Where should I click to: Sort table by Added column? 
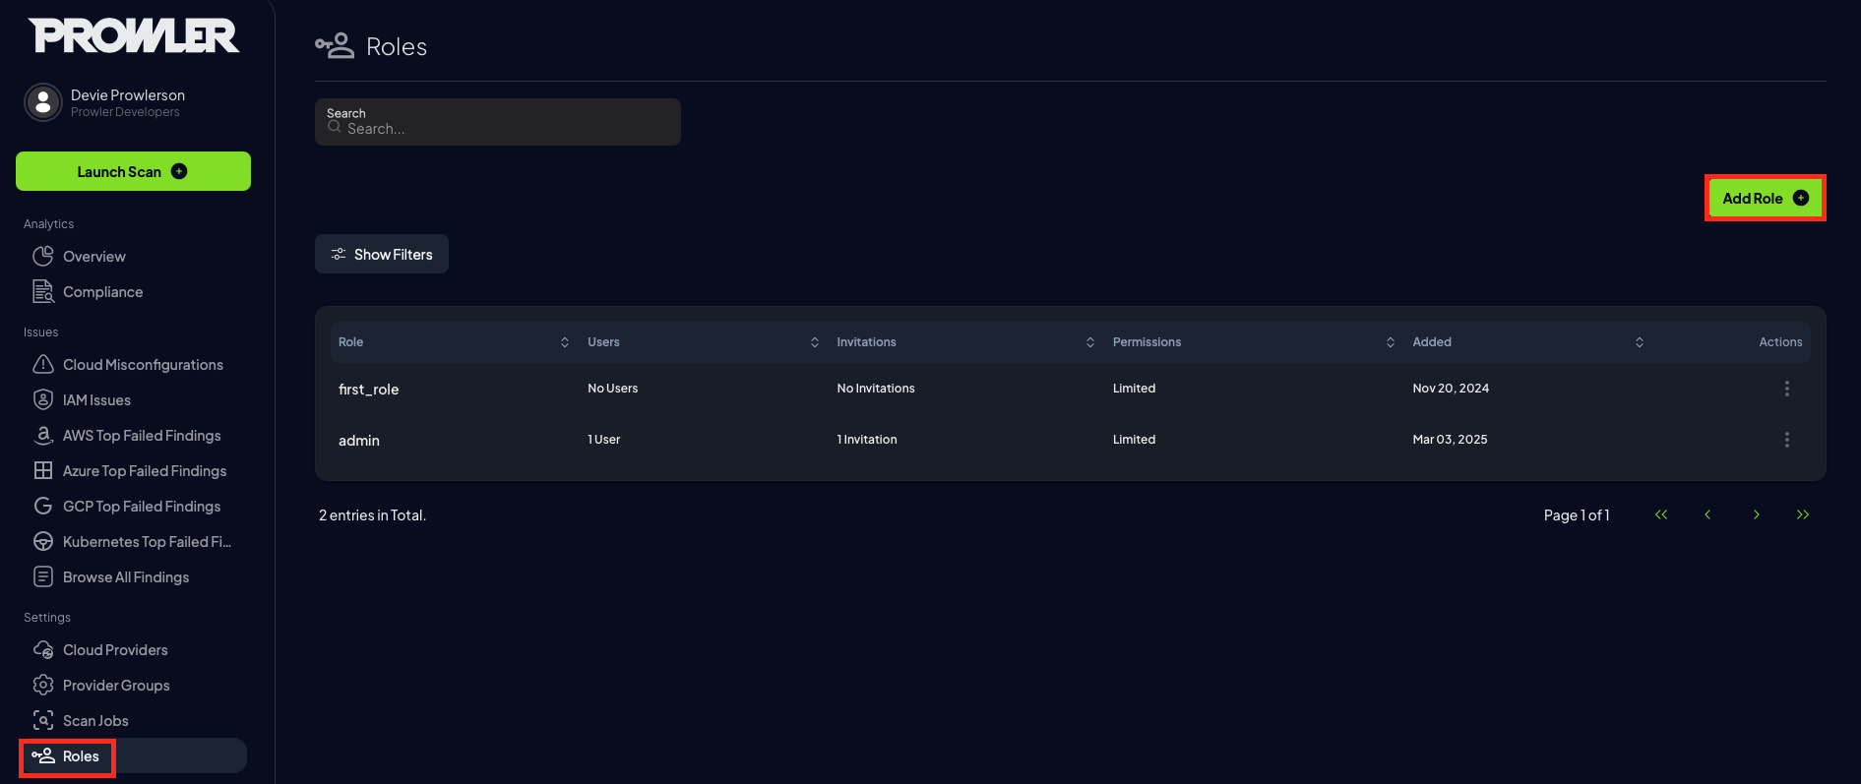[1640, 342]
